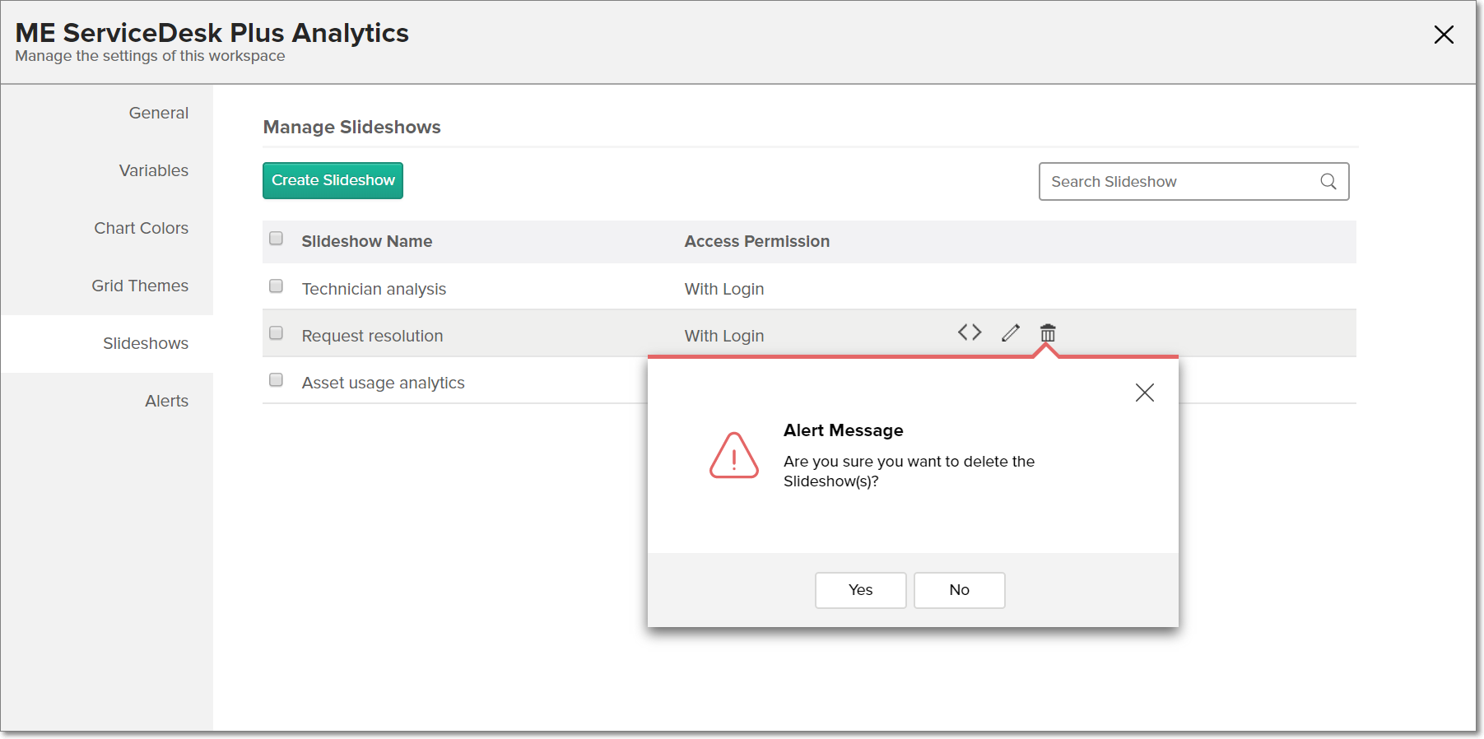Click the red warning triangle icon
The image size is (1484, 739).
[733, 456]
